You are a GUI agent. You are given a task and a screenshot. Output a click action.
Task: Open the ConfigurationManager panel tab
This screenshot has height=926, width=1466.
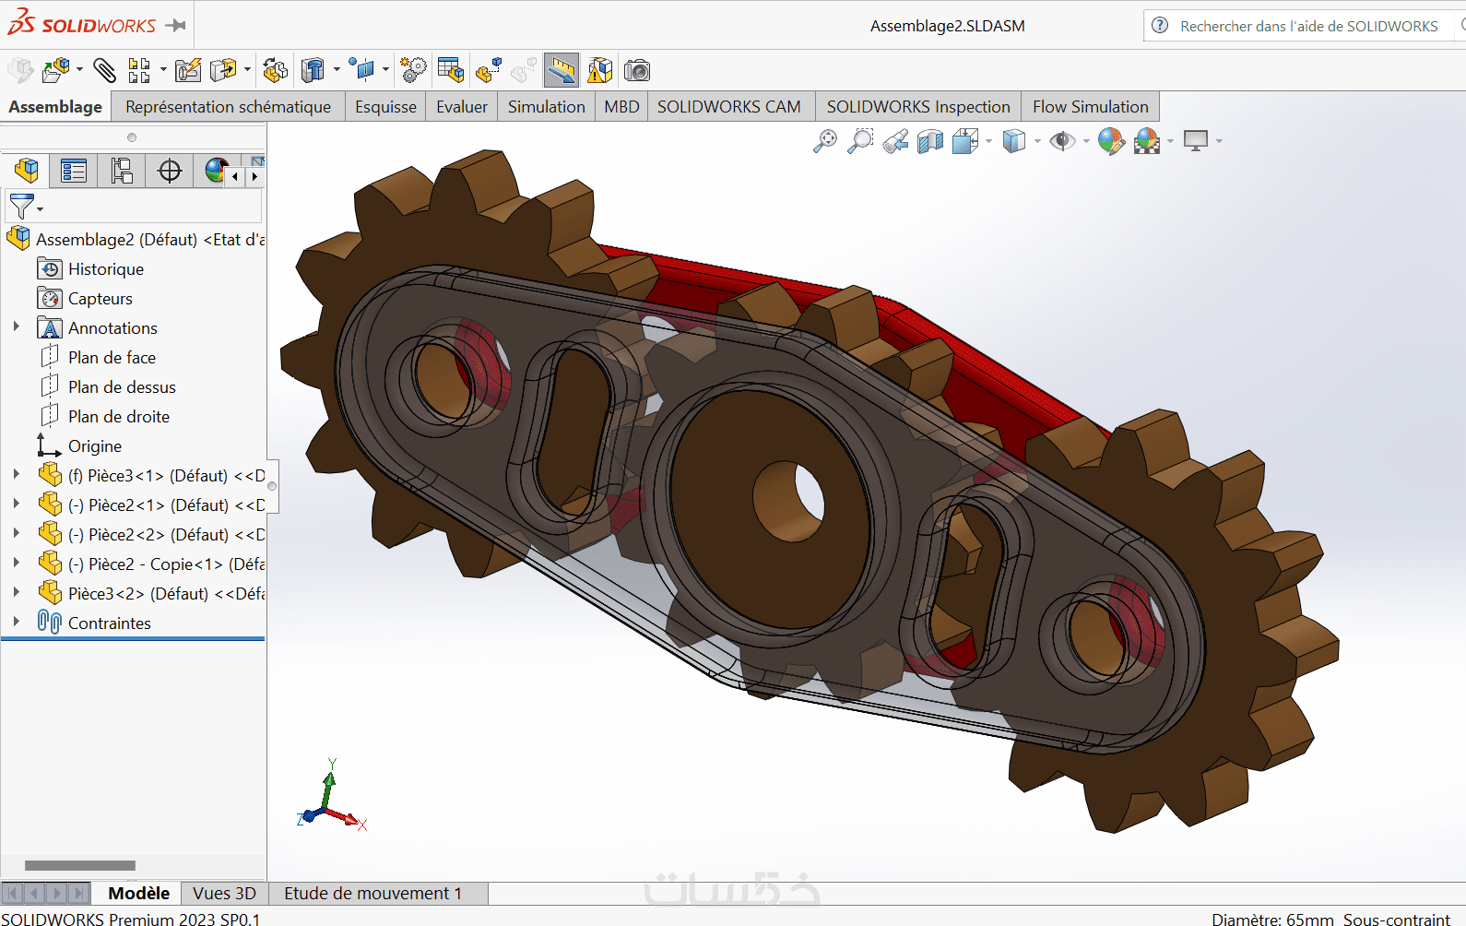tap(122, 171)
